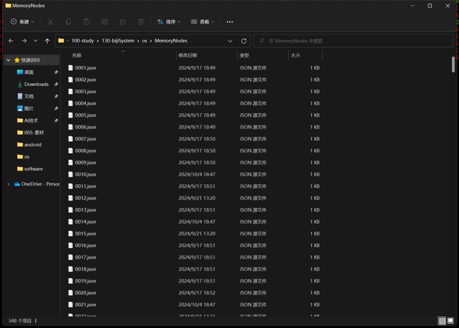Open the 排序 (Sort) dropdown menu
The image size is (459, 328).
169,22
